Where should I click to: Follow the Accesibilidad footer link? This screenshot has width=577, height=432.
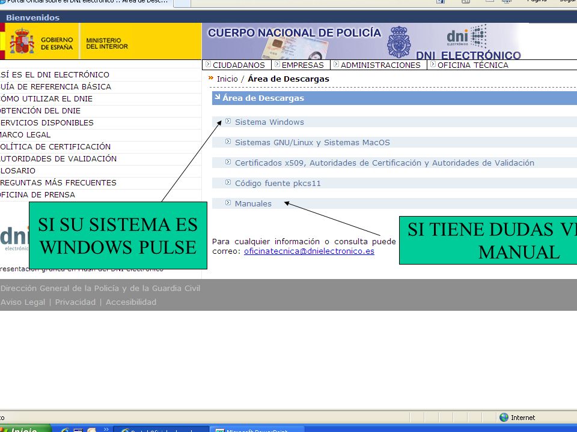coord(131,302)
